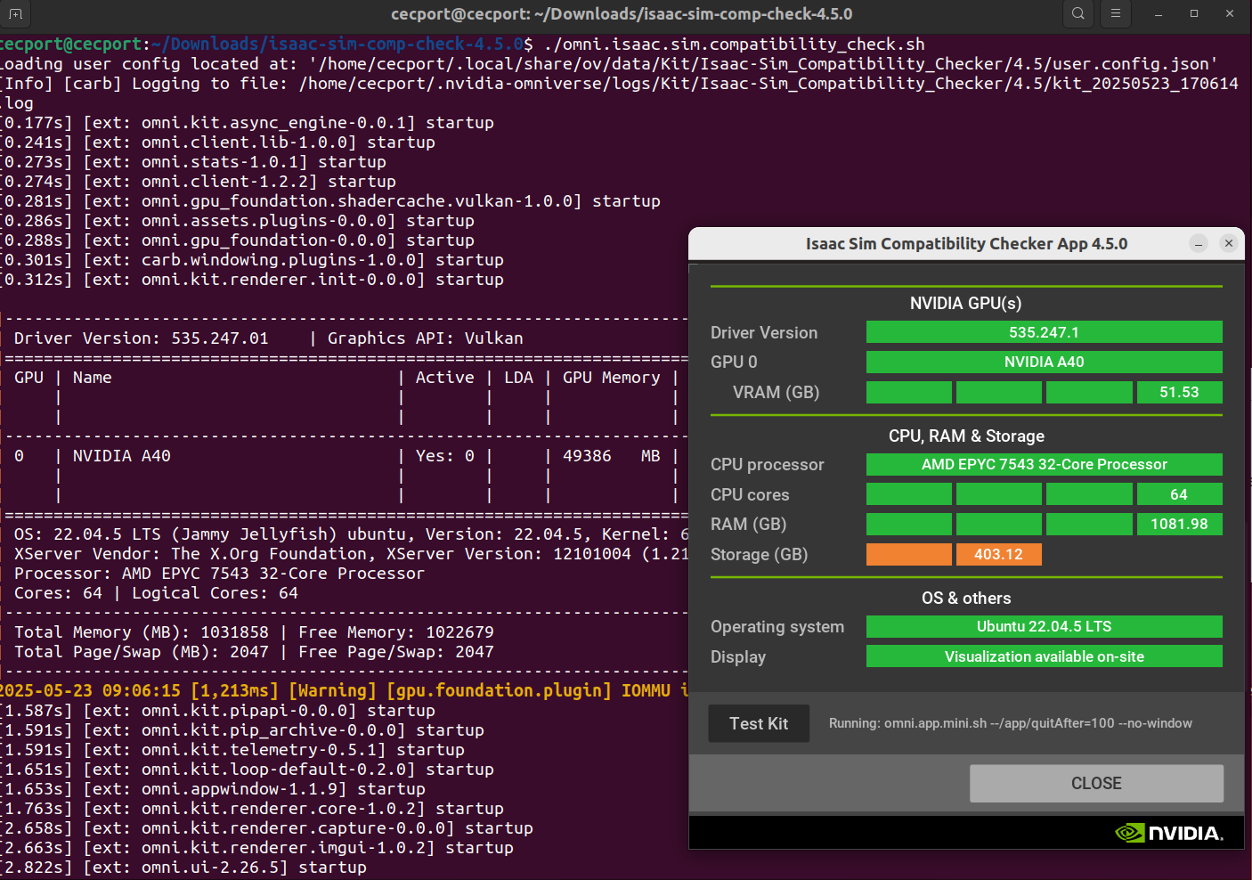Click the Ubuntu 22.04.5 LTS bar
The width and height of the screenshot is (1252, 880).
click(1044, 626)
